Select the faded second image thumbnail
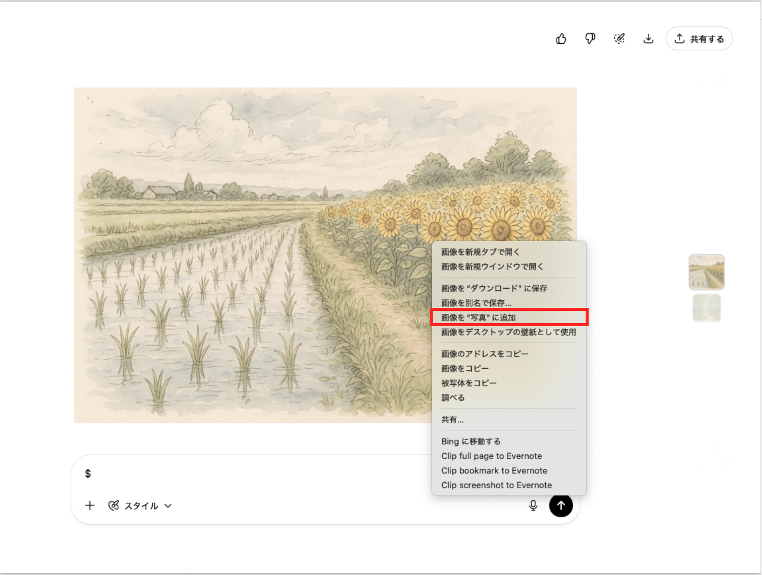 tap(706, 308)
